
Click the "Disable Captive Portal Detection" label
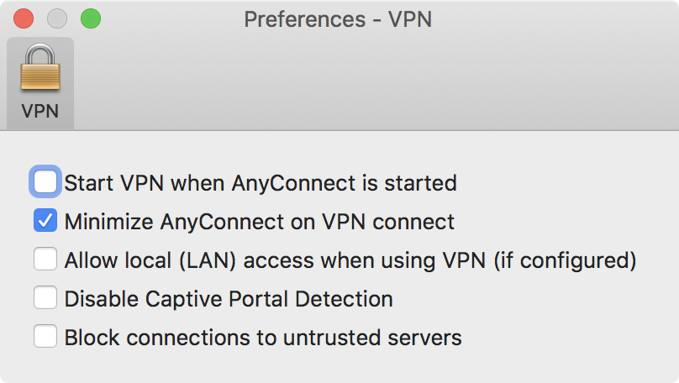pyautogui.click(x=229, y=299)
